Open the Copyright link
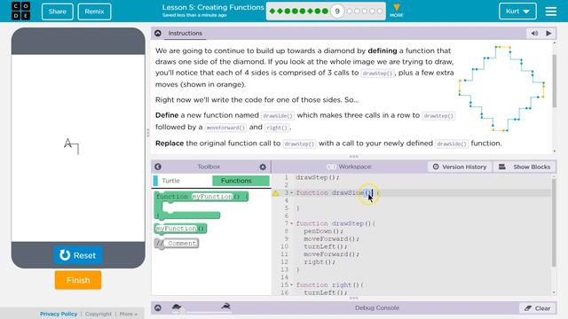Screen dimensions: 568x319 point(99,314)
